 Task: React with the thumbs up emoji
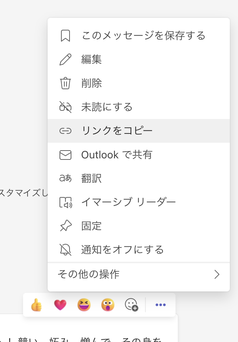(36, 305)
